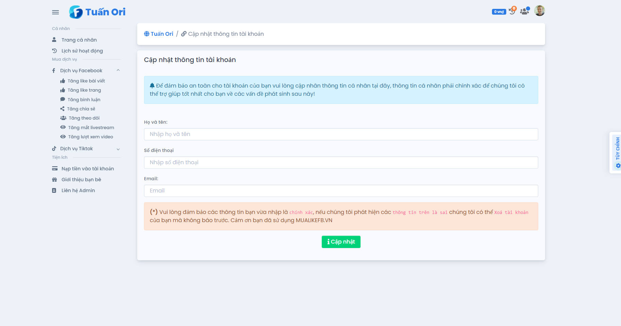Screen dimensions: 621x326
Task: Open the 0 vnđ balance badge
Action: [x=499, y=12]
